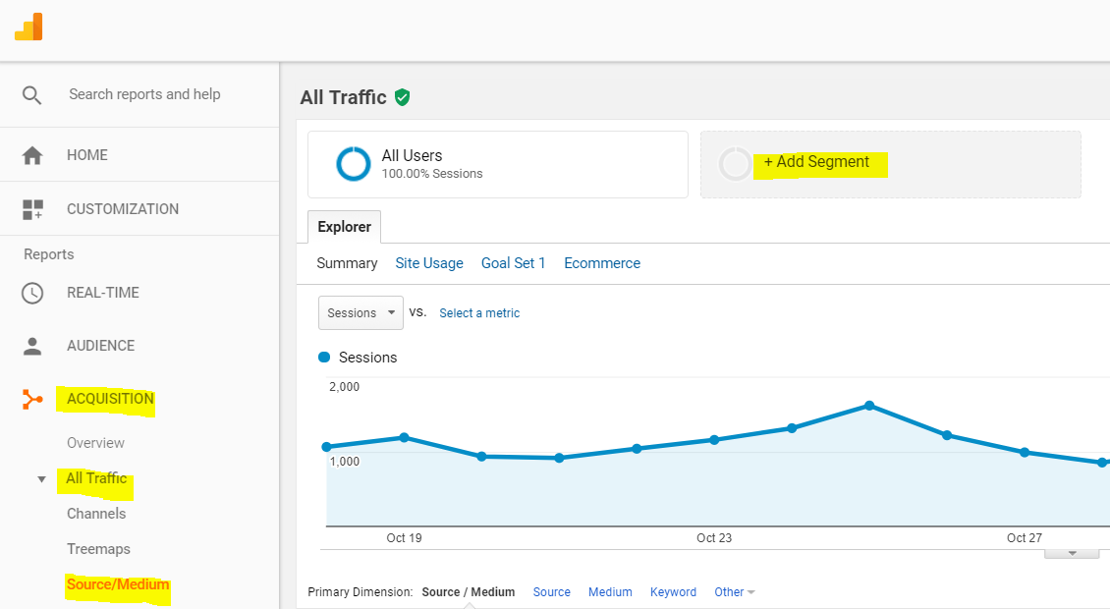Switch to the Site Usage tab

[x=428, y=263]
